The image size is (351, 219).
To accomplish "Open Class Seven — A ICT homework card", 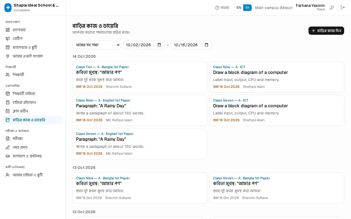I will click(277, 110).
